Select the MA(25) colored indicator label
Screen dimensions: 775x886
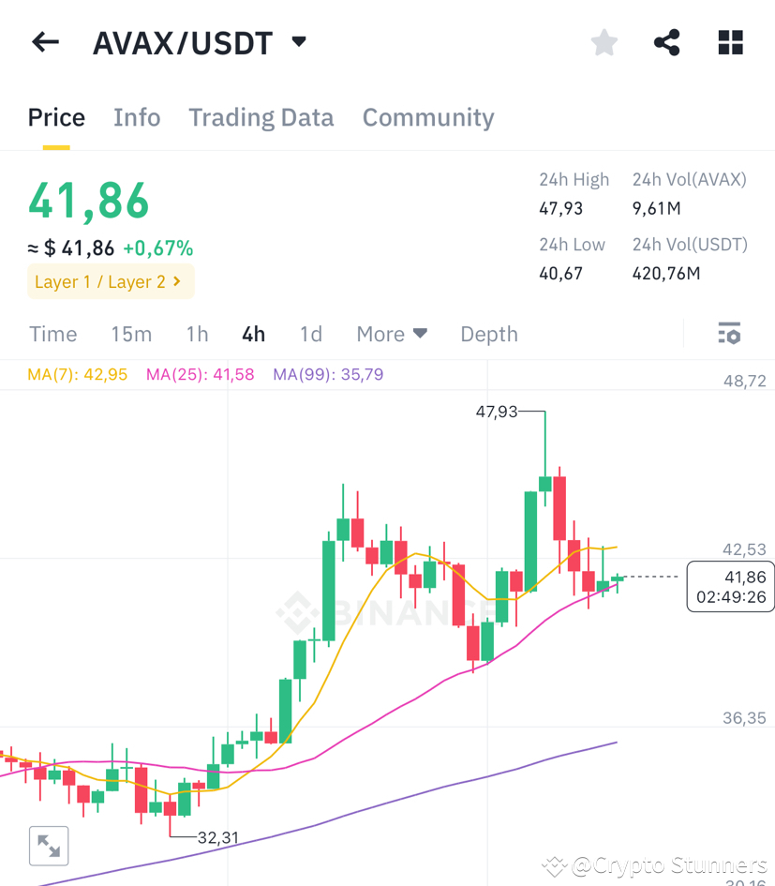pos(200,374)
